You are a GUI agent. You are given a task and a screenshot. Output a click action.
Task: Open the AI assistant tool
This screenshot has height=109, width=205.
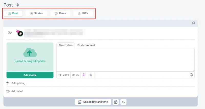[x=84, y=75]
